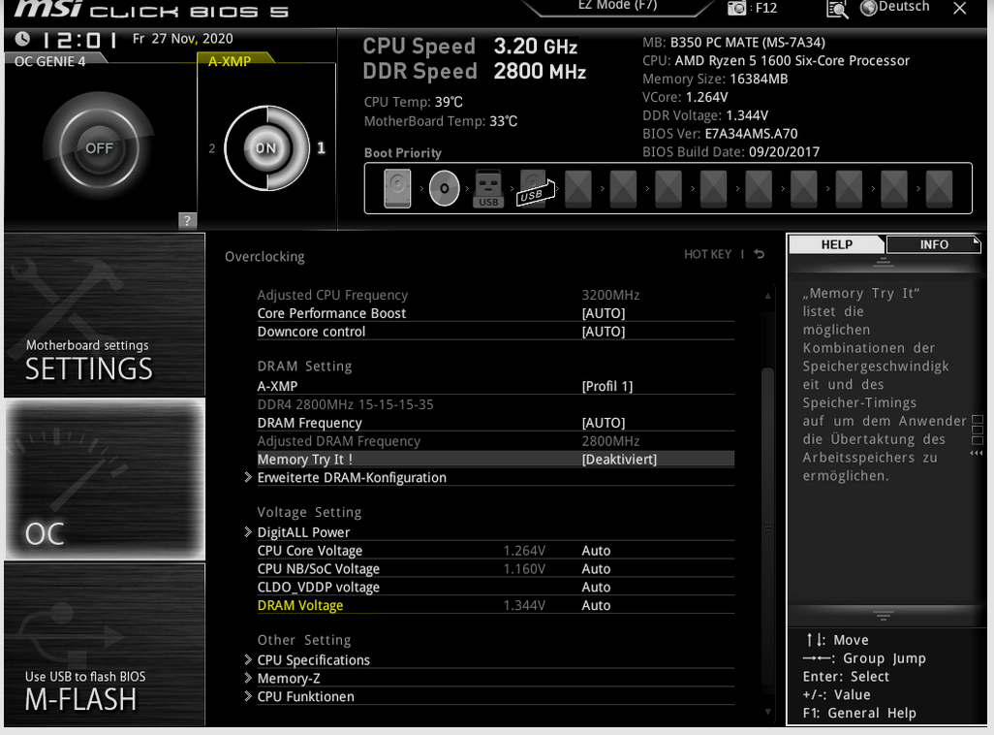994x735 pixels.
Task: Click DDR4 2800MHz 15-15-15-35 text
Action: [x=346, y=405]
